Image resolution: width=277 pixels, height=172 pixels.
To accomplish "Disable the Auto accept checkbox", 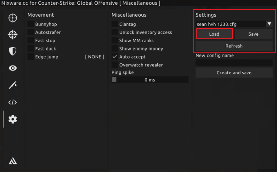I will pyautogui.click(x=115, y=57).
